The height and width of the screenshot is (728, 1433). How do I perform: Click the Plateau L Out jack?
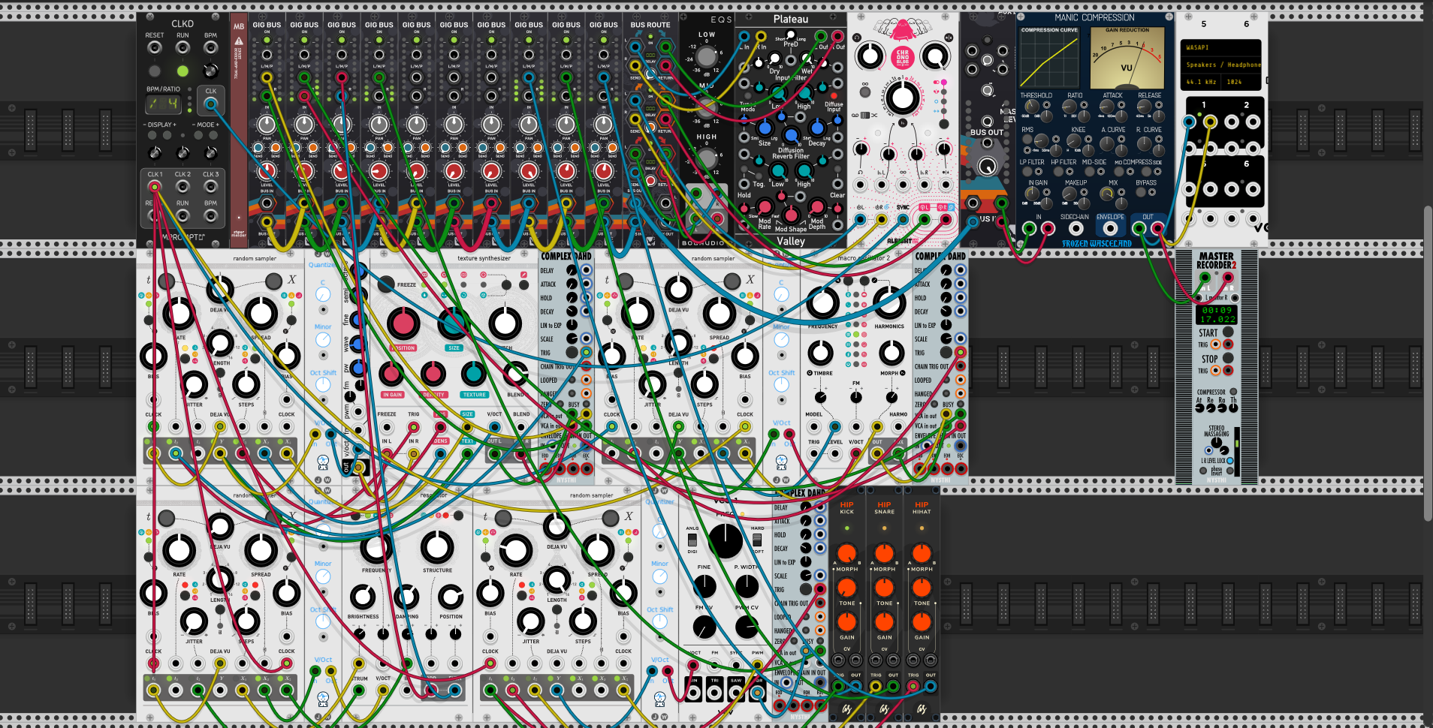[821, 36]
